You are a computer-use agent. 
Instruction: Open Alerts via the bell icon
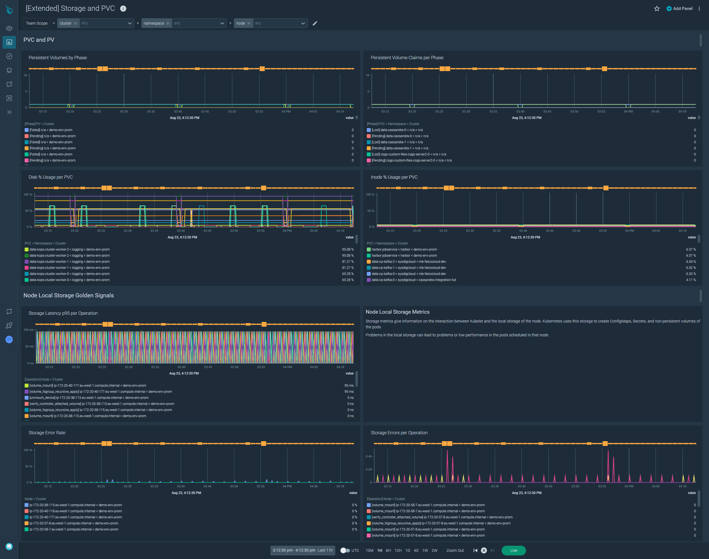(9, 70)
